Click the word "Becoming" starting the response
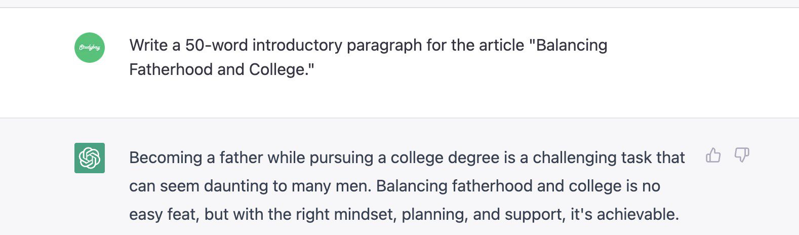Viewport: 799px width, 235px height. 166,158
